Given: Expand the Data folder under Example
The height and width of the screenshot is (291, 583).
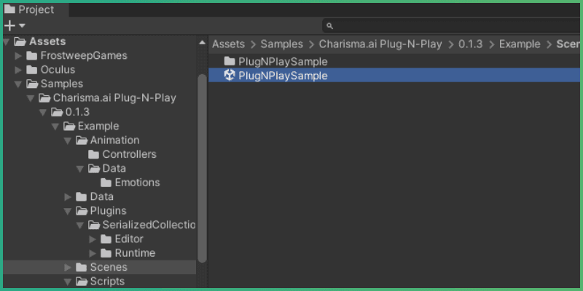Looking at the screenshot, I should click(68, 197).
